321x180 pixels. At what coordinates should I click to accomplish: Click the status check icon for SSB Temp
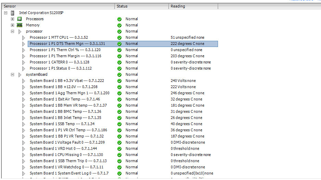point(119,124)
